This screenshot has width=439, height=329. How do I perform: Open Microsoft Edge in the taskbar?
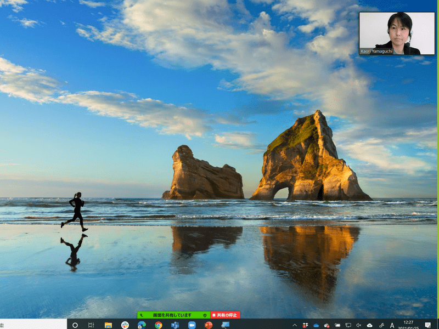(x=142, y=325)
